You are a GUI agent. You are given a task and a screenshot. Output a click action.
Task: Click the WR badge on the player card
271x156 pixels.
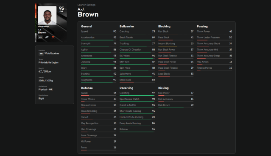click(x=40, y=37)
